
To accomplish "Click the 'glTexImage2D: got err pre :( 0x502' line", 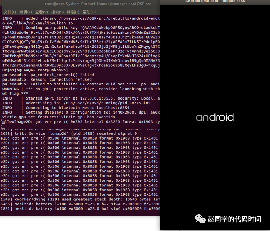I will click(x=81, y=122).
